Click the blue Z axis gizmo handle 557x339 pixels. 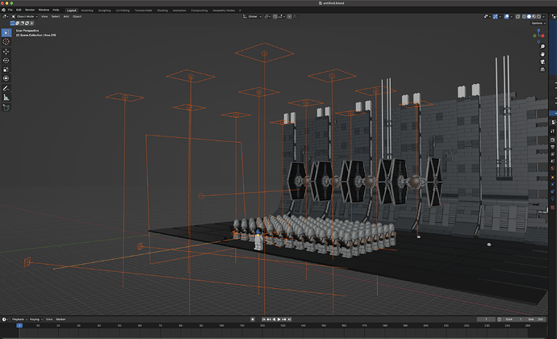[x=539, y=30]
